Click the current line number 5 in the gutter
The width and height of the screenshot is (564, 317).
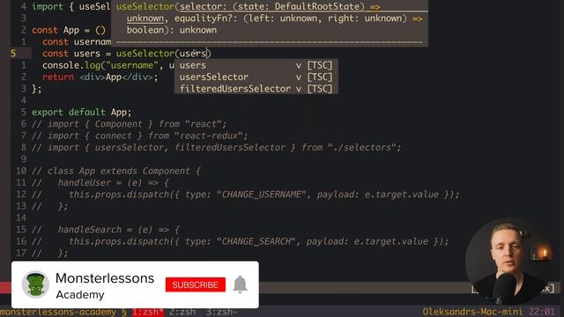click(x=13, y=54)
